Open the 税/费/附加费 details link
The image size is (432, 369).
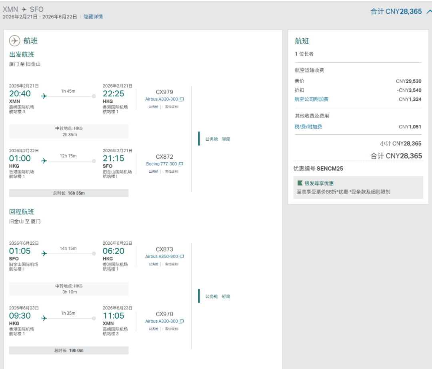coord(308,127)
